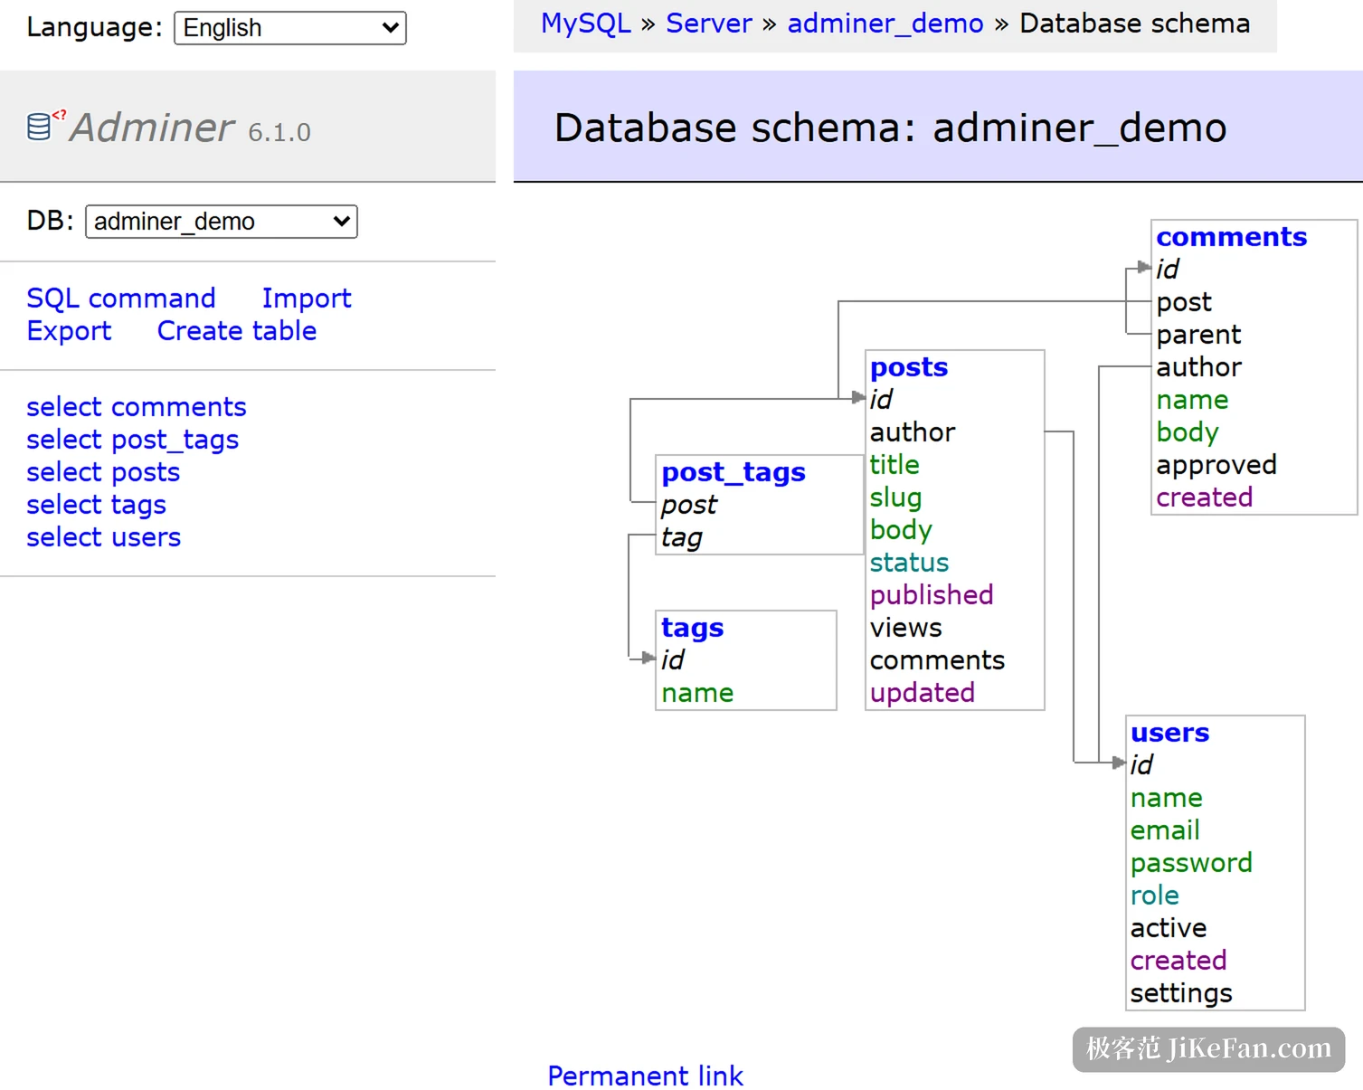
Task: Open the DB selection dropdown
Action: [222, 222]
